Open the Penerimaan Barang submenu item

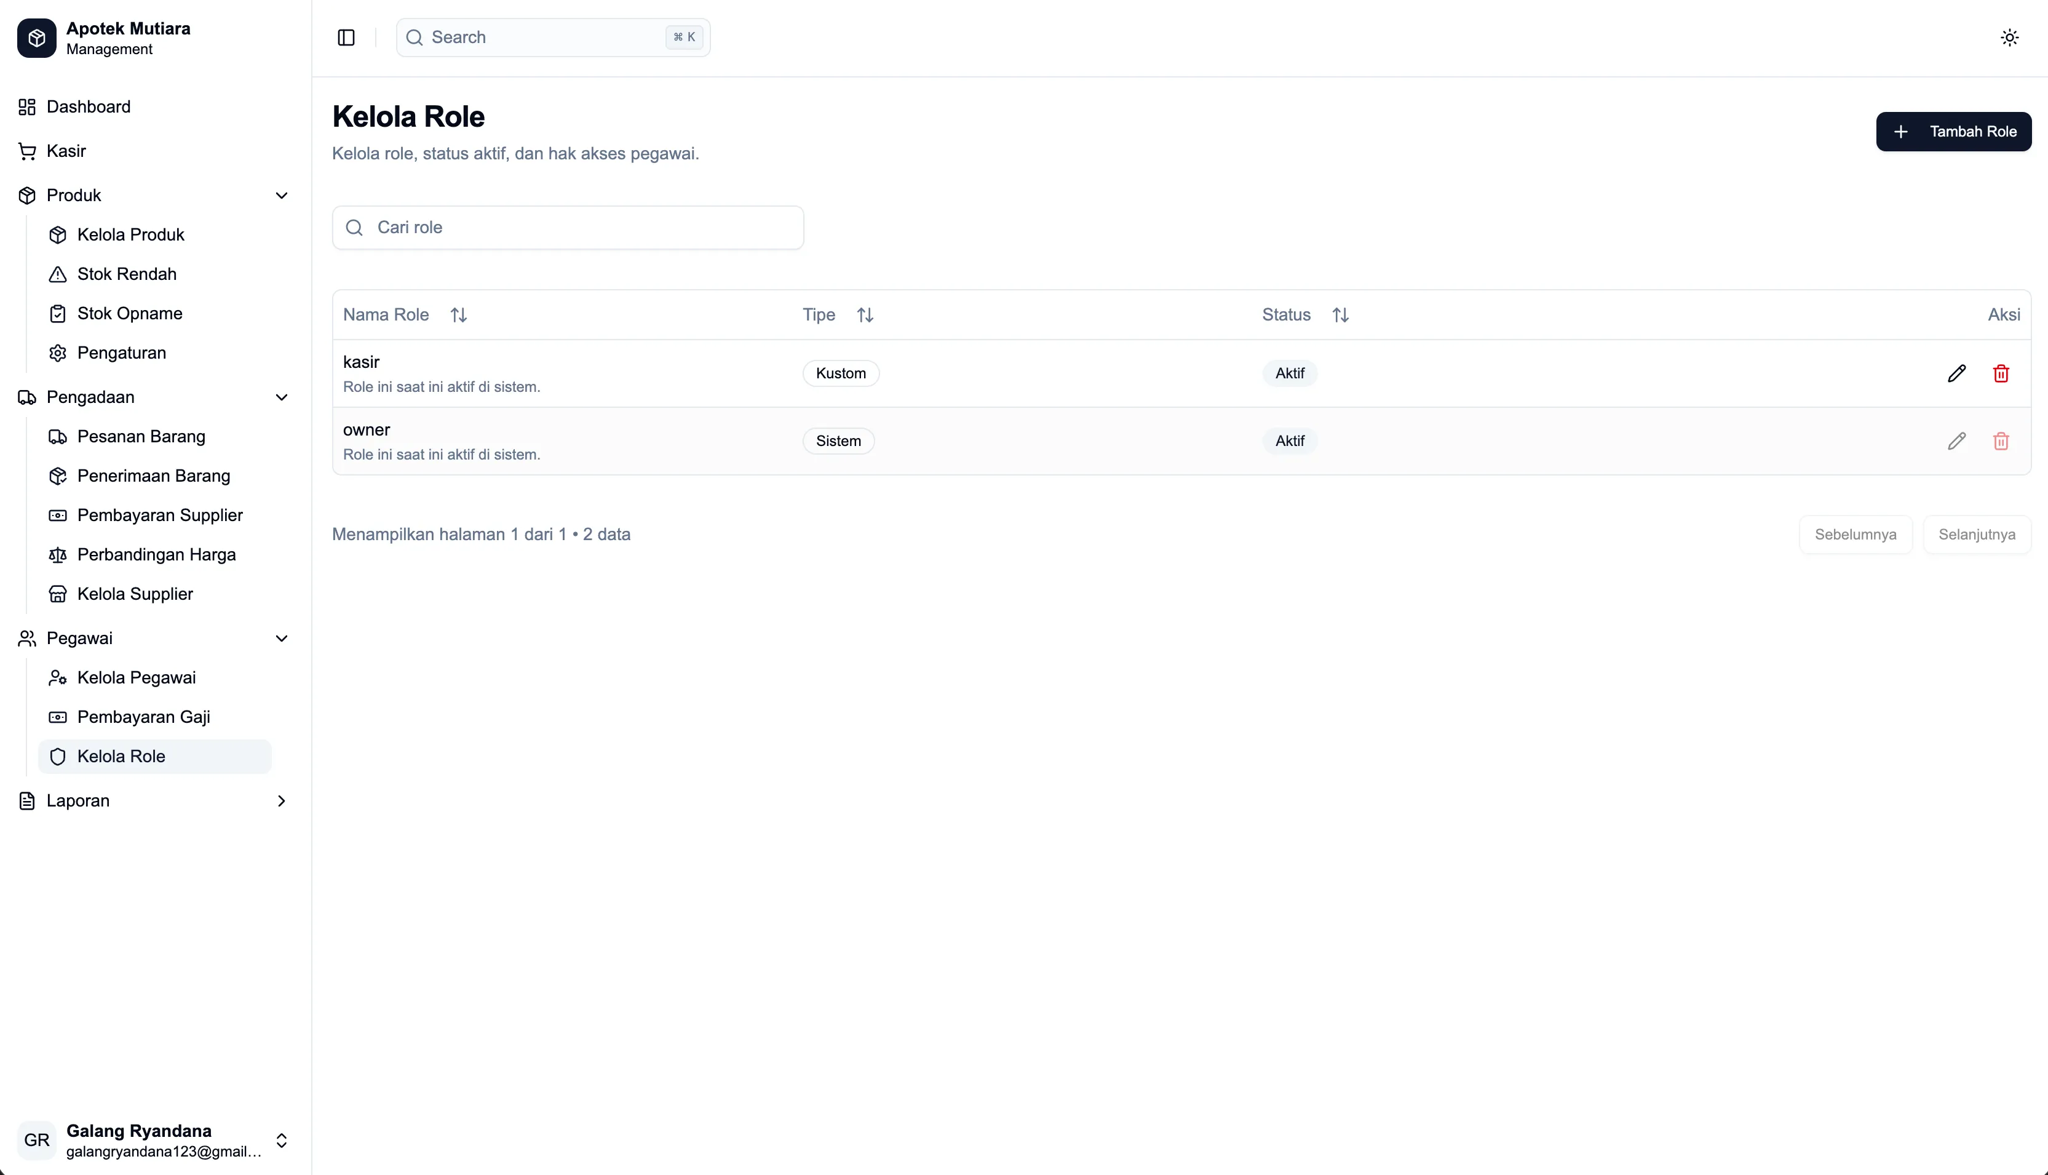coord(155,476)
